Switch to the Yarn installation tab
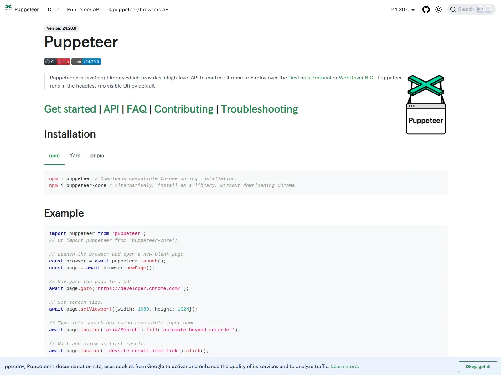This screenshot has width=501, height=375. (75, 156)
